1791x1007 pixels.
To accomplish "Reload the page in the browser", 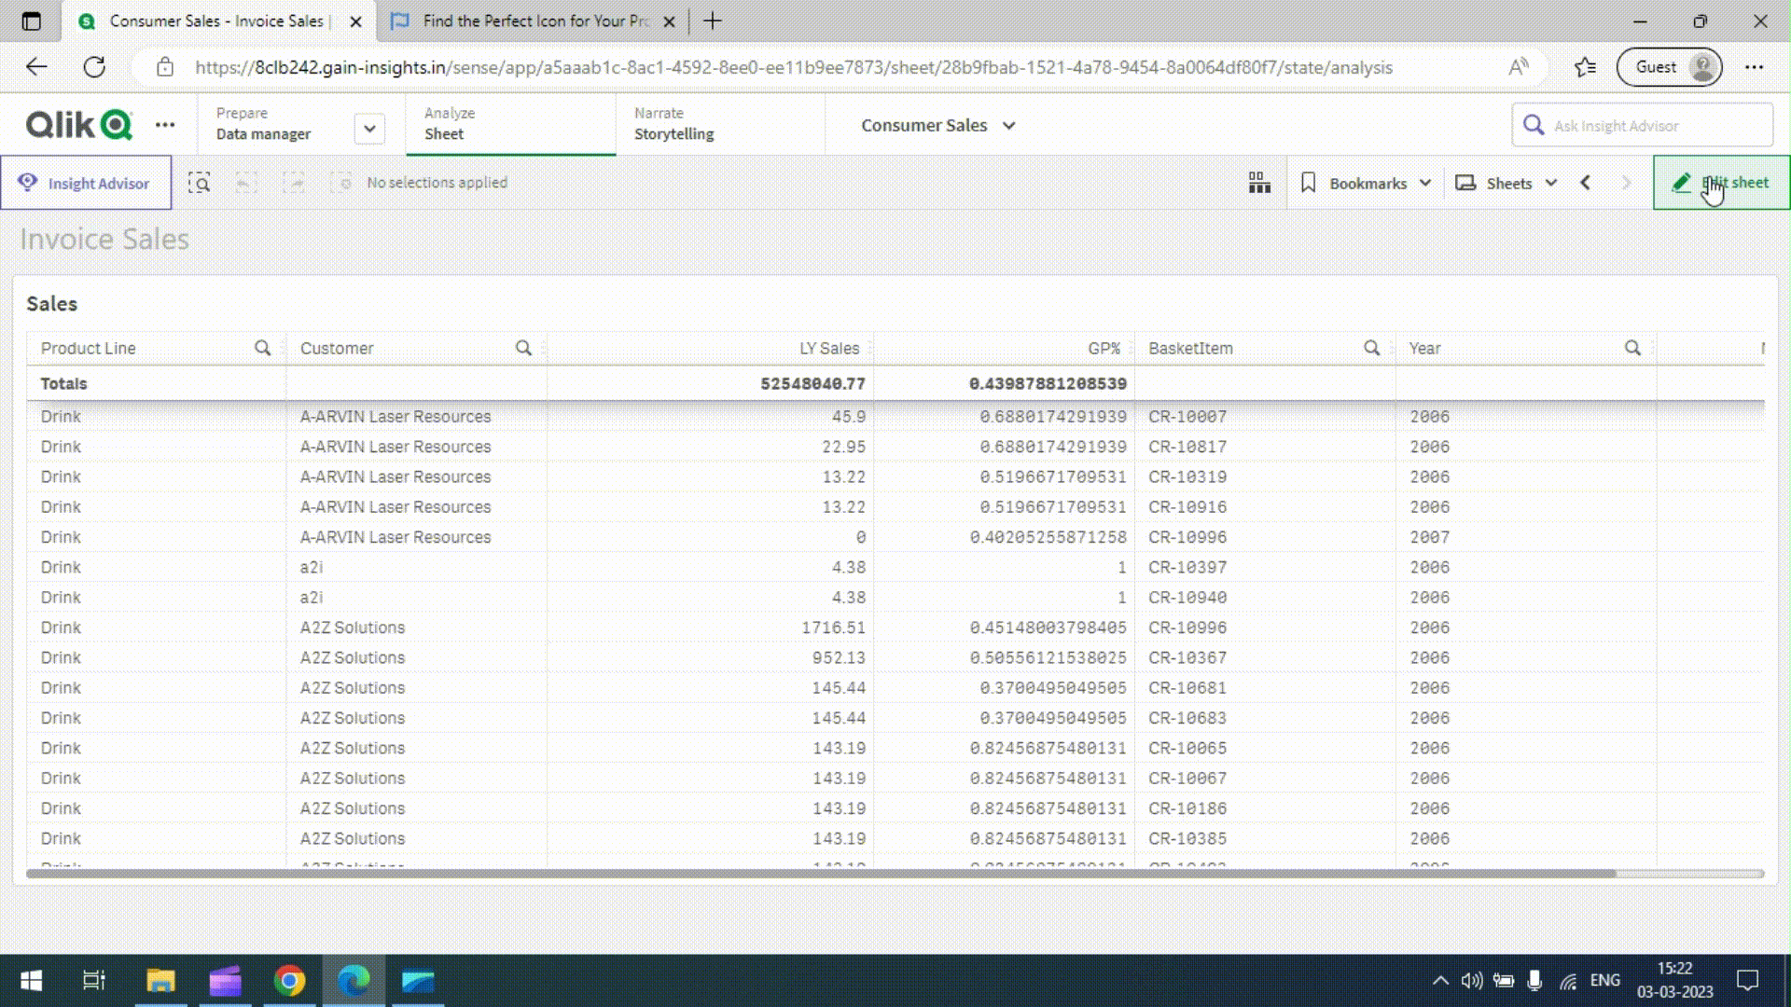I will tap(94, 67).
